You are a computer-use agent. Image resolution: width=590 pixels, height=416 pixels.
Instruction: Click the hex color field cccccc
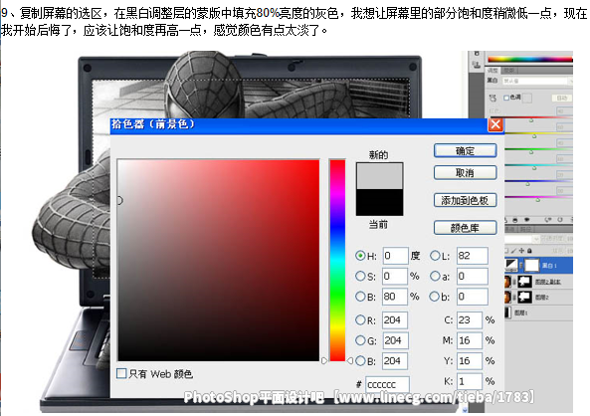[387, 384]
